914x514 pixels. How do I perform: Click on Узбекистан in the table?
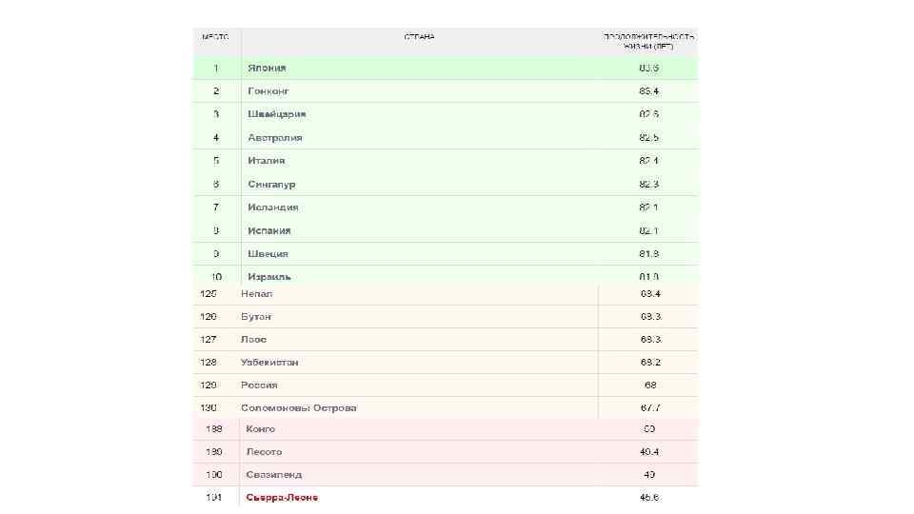click(269, 363)
